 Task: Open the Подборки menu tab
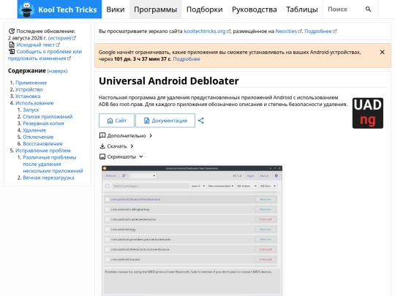pyautogui.click(x=204, y=10)
